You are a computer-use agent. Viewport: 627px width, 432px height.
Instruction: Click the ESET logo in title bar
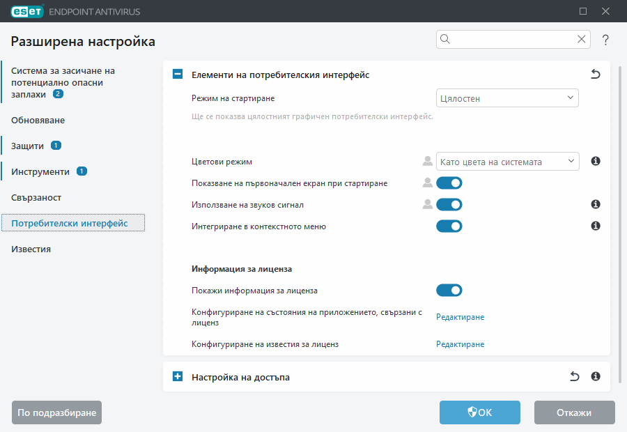click(26, 11)
